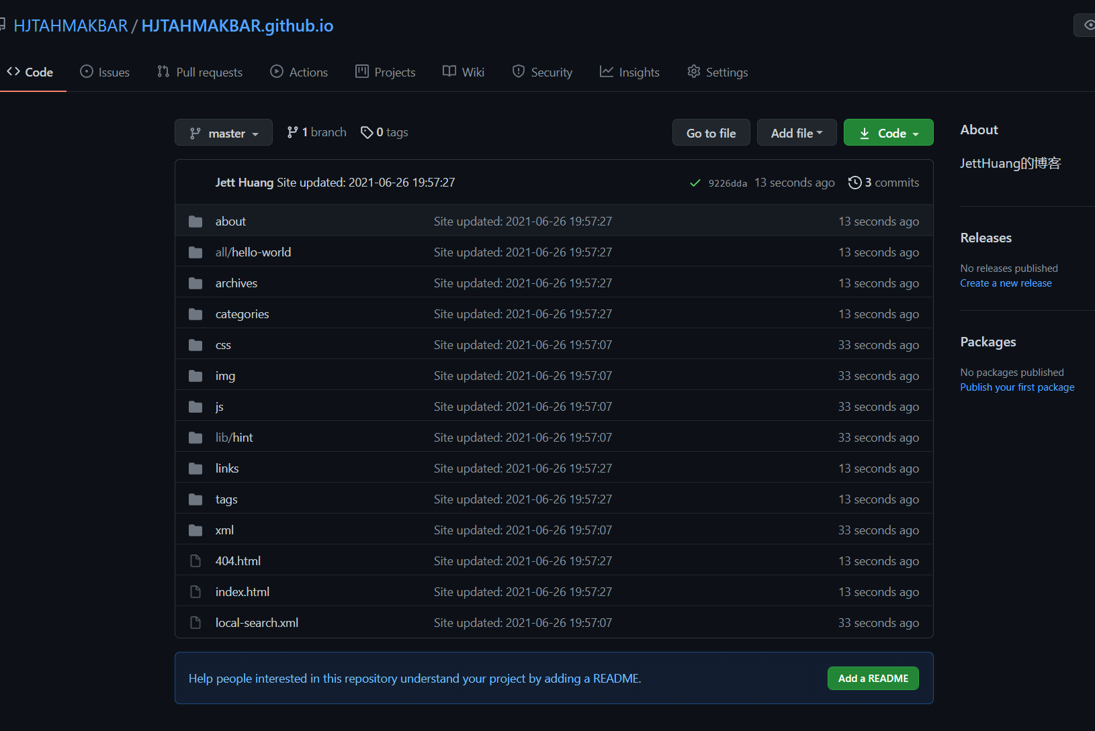Click the Insights graph icon
This screenshot has height=731, width=1095.
click(x=607, y=72)
